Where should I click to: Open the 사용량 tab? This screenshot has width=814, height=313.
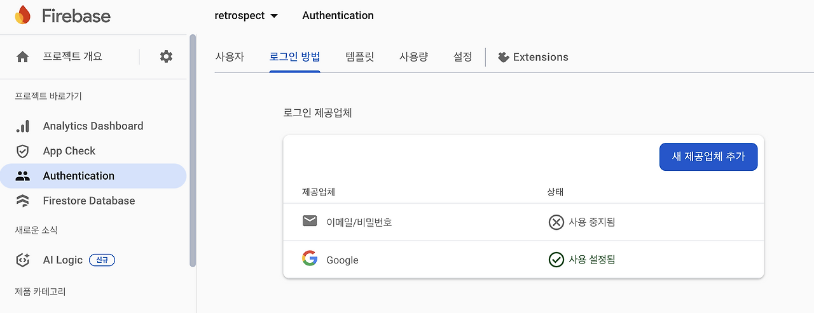pyautogui.click(x=413, y=57)
